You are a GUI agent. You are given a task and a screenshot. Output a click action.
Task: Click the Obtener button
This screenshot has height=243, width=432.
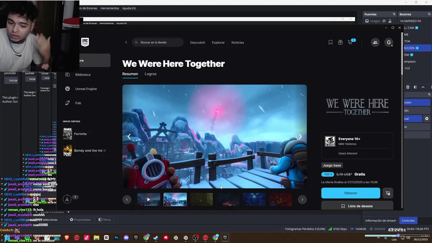351,193
